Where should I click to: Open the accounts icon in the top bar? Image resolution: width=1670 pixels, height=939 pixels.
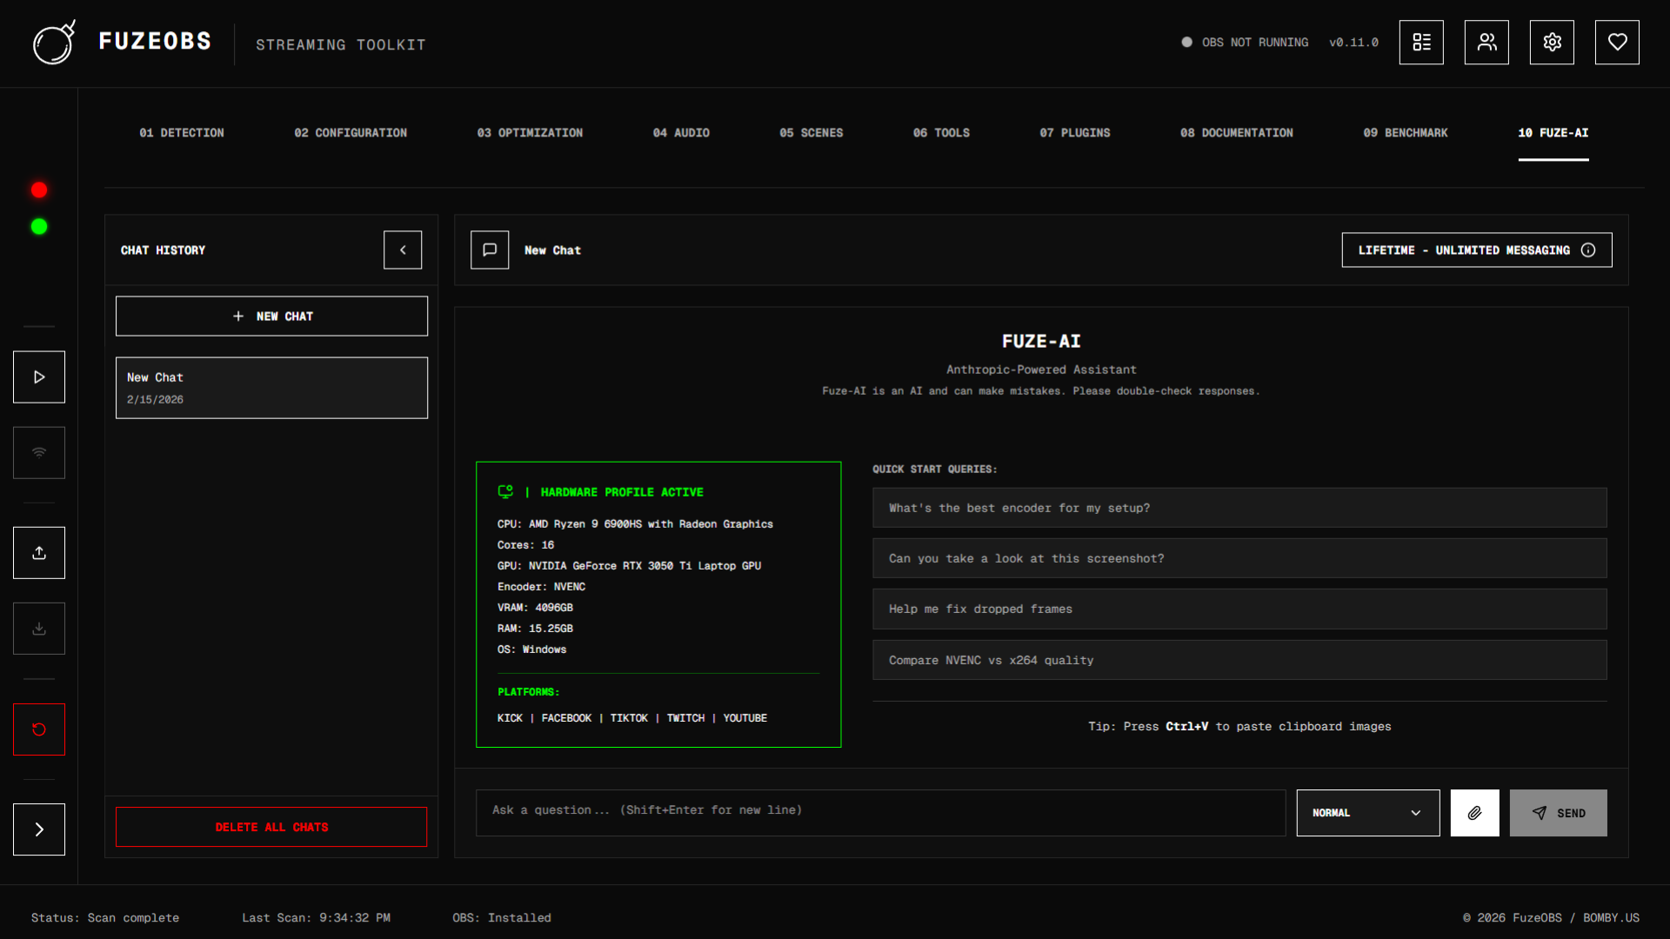1486,42
